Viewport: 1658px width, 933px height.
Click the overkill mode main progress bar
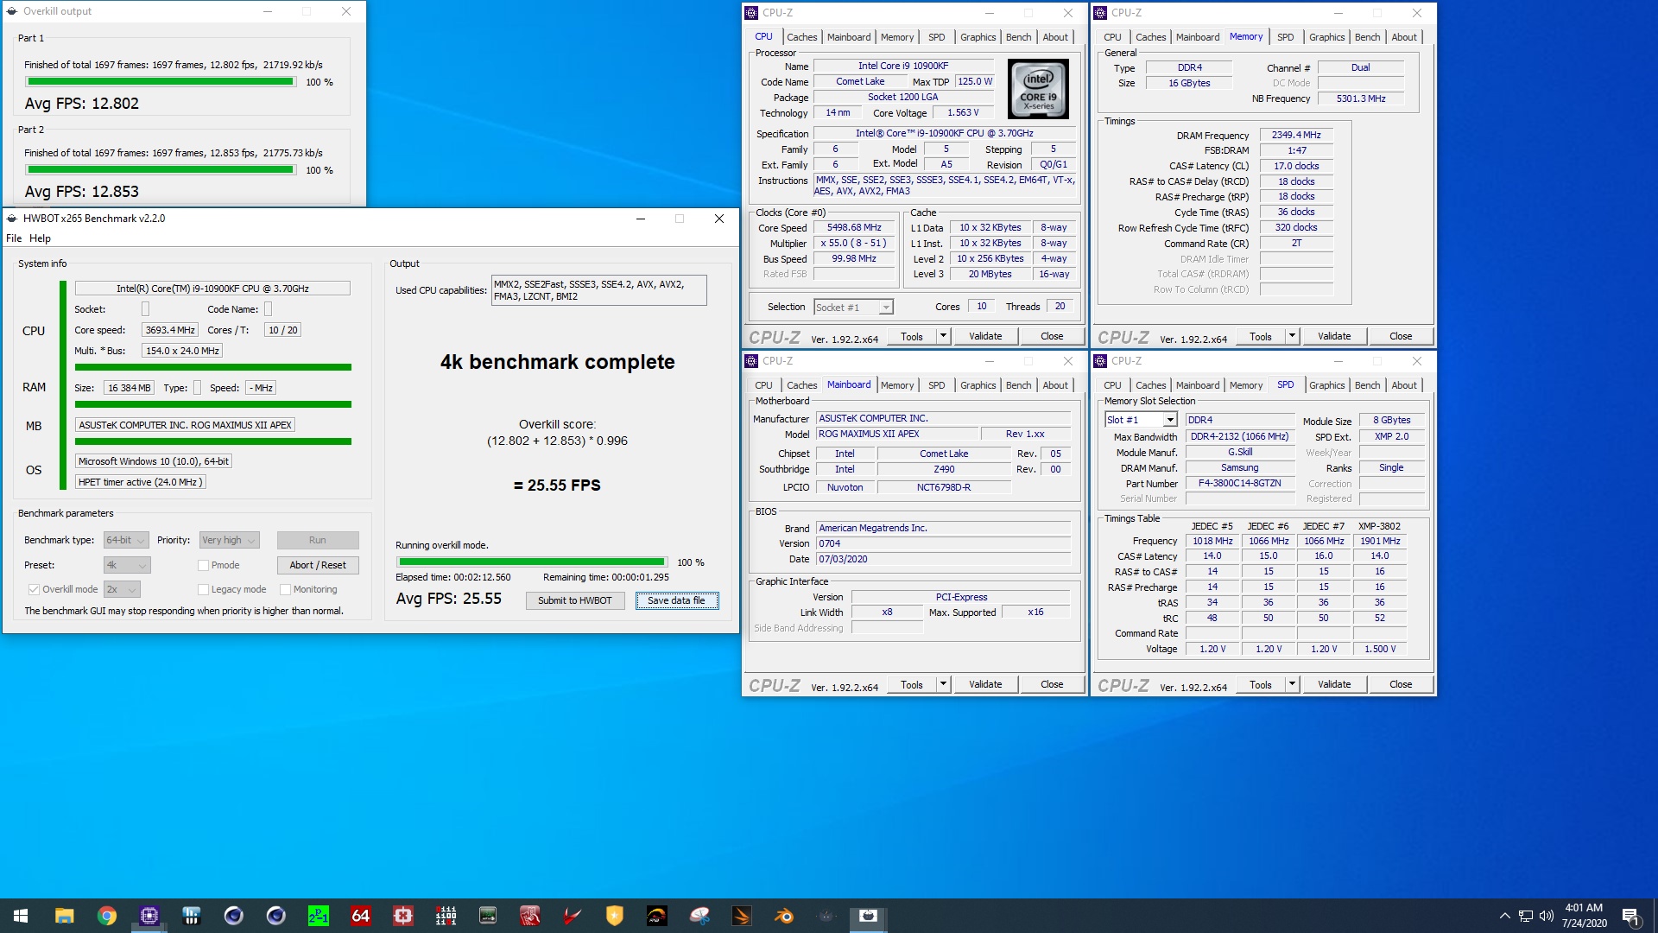point(531,562)
